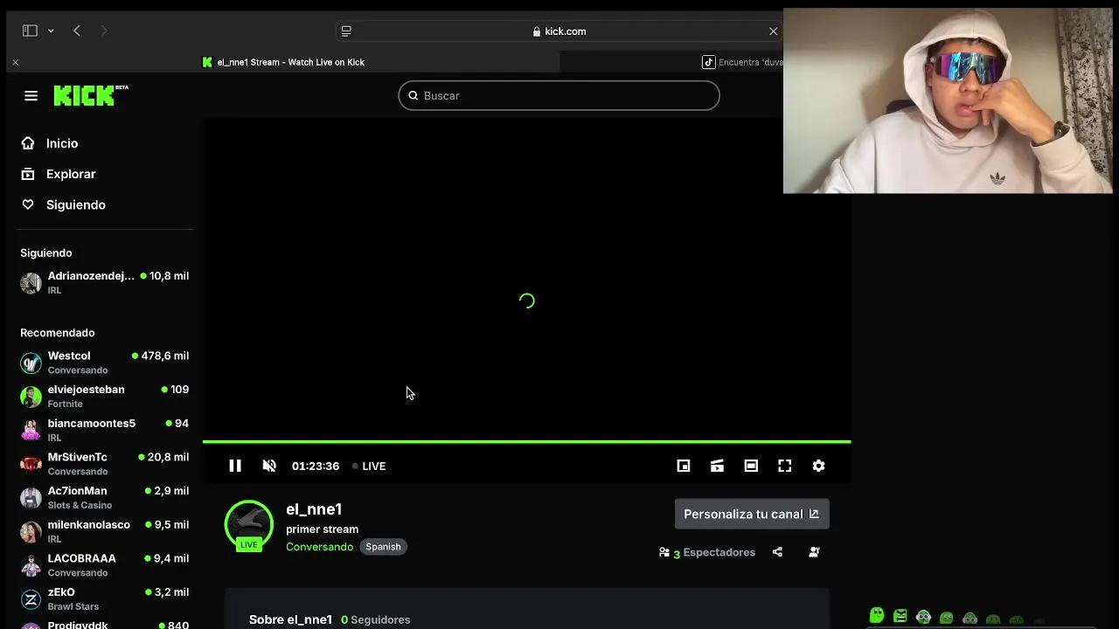Open biancamoontes5 recommended channel

(105, 430)
